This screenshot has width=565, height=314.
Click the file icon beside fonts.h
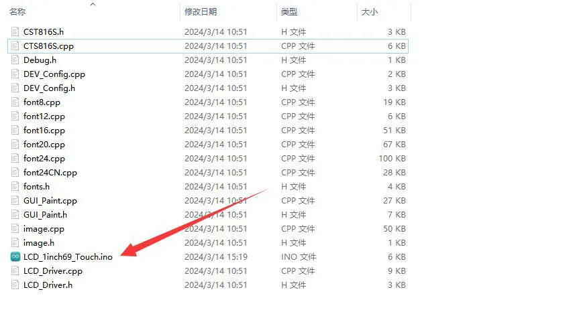(15, 186)
